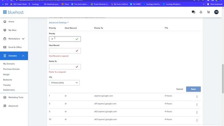Open Purchase Domain submenu item
The width and height of the screenshot is (224, 126).
click(11, 69)
